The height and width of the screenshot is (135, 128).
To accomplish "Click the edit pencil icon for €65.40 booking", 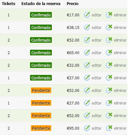I will click(87, 53).
